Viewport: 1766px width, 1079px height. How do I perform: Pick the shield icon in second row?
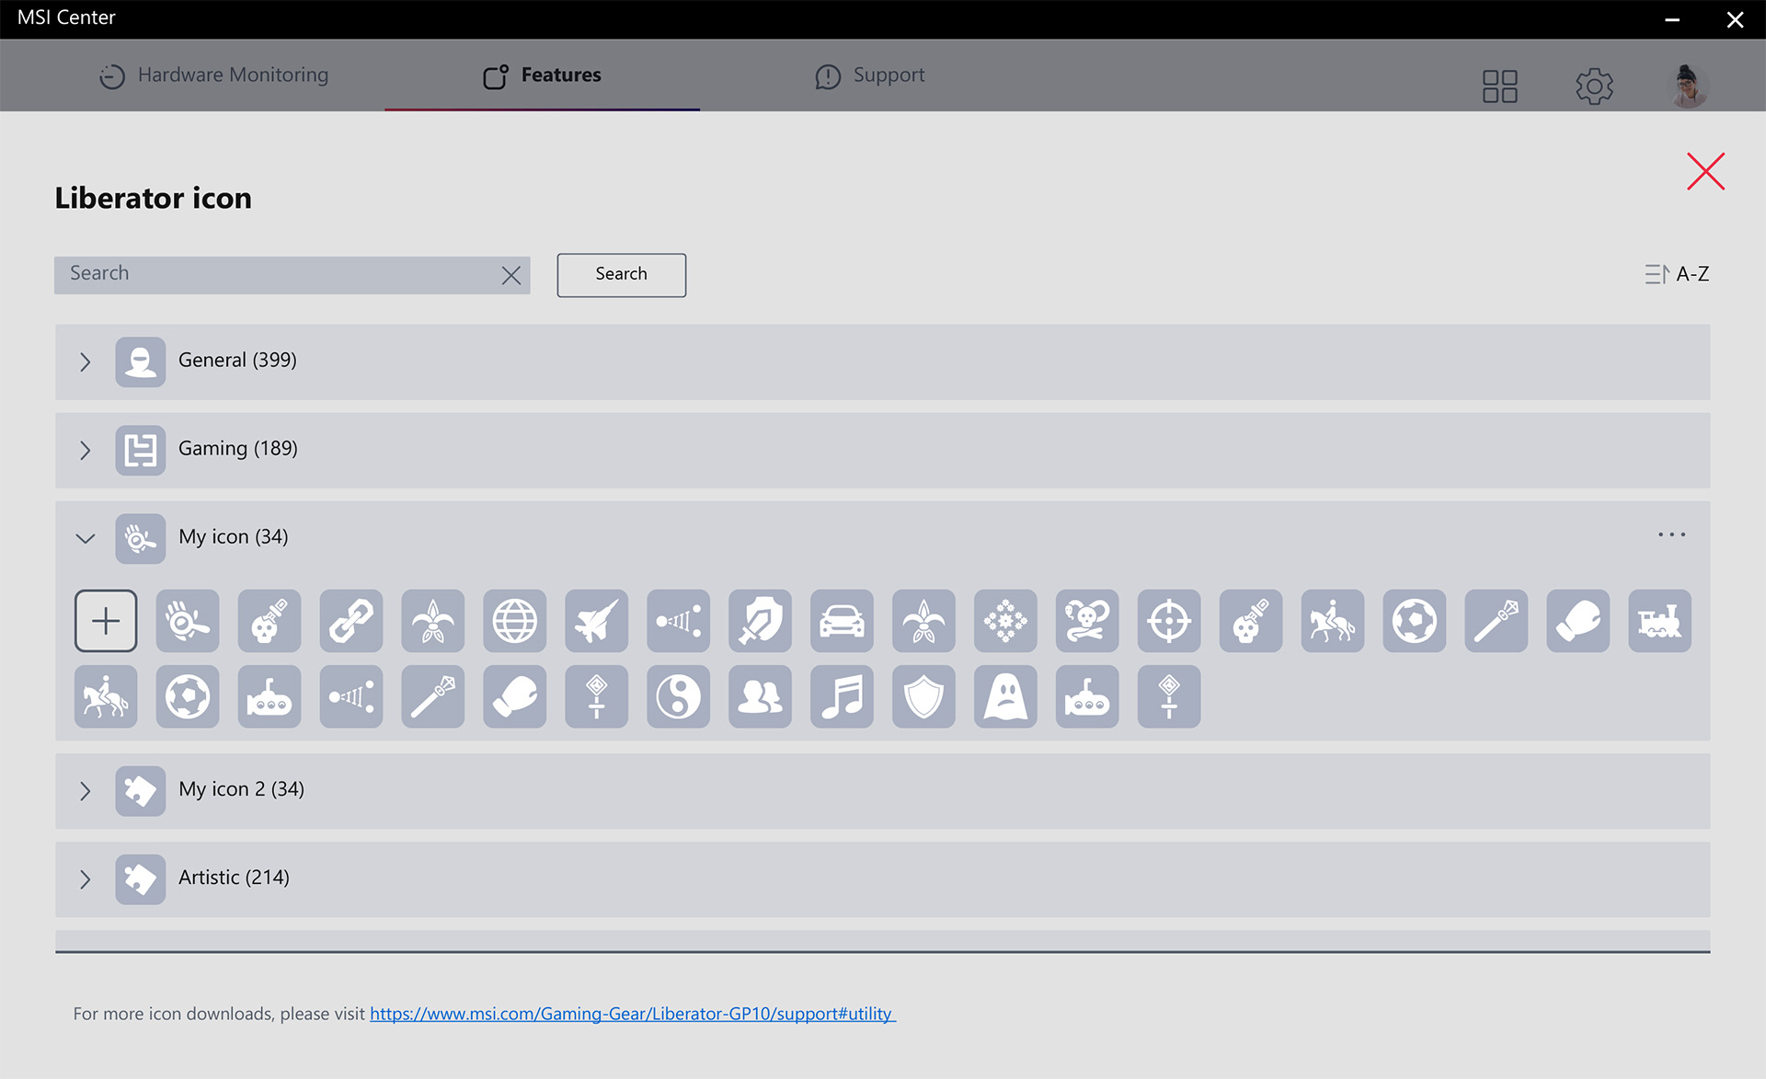pos(923,697)
